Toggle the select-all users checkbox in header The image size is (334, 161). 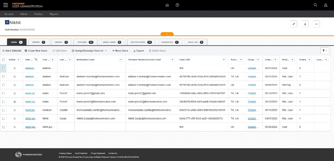pyautogui.click(x=3, y=60)
